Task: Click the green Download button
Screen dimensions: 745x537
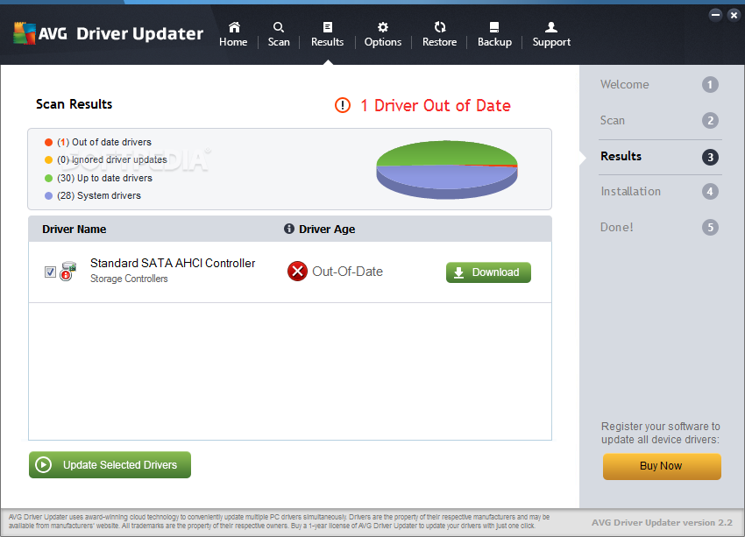Action: coord(488,272)
